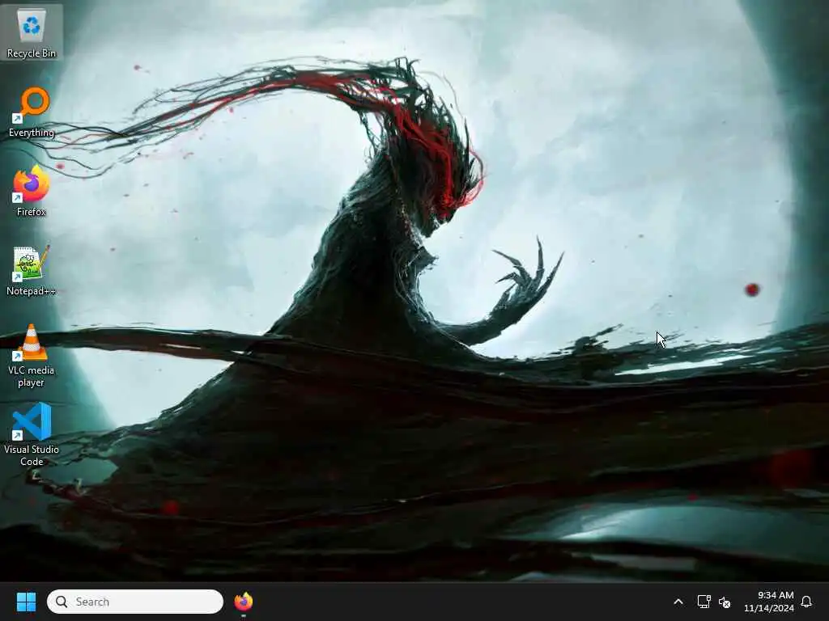Show hidden system tray icons
The image size is (829, 621).
[x=678, y=602]
